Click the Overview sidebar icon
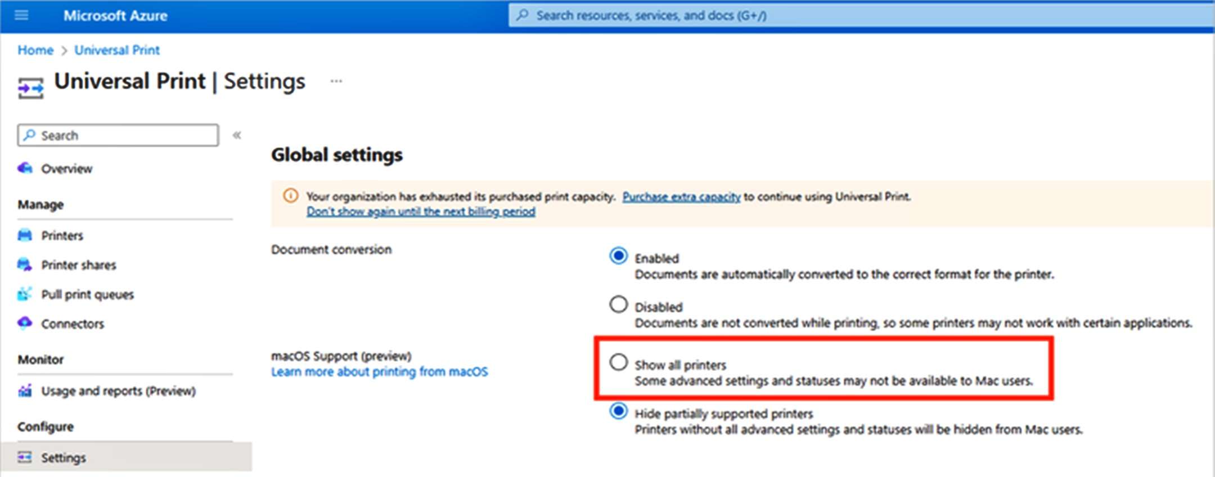Screen dimensions: 1215x477 [x=25, y=168]
